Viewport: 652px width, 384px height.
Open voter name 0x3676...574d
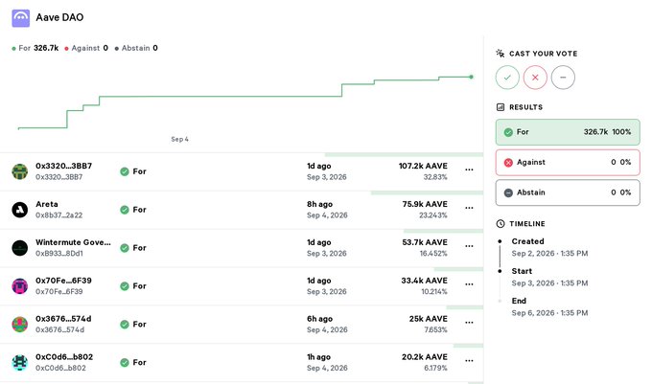point(63,319)
